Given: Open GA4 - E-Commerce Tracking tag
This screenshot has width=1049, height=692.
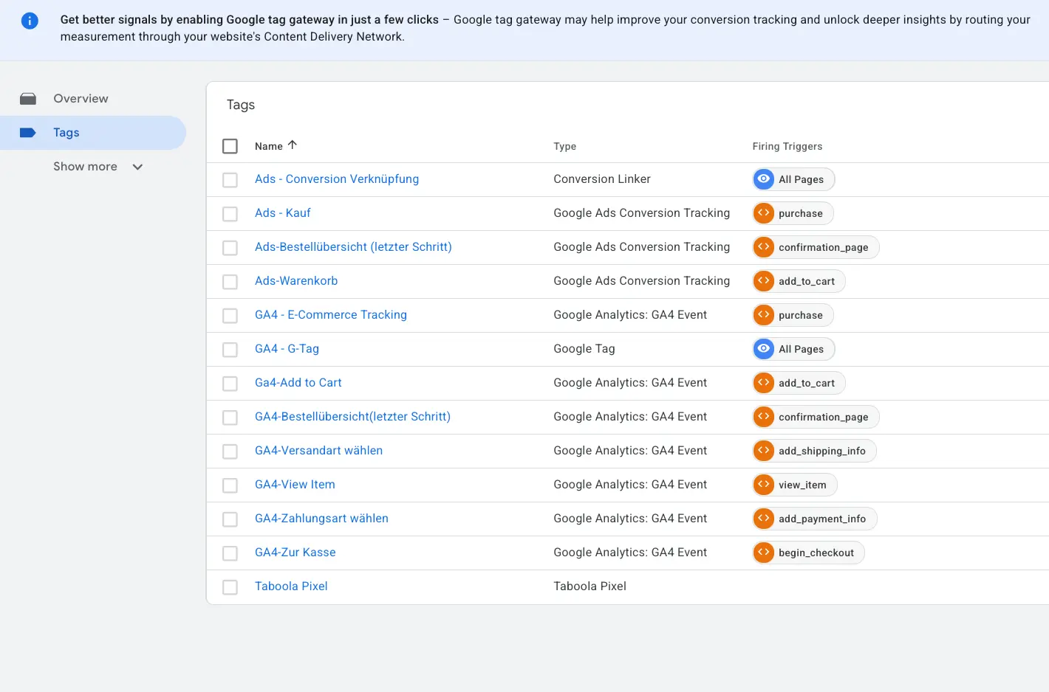Looking at the screenshot, I should (x=331, y=315).
